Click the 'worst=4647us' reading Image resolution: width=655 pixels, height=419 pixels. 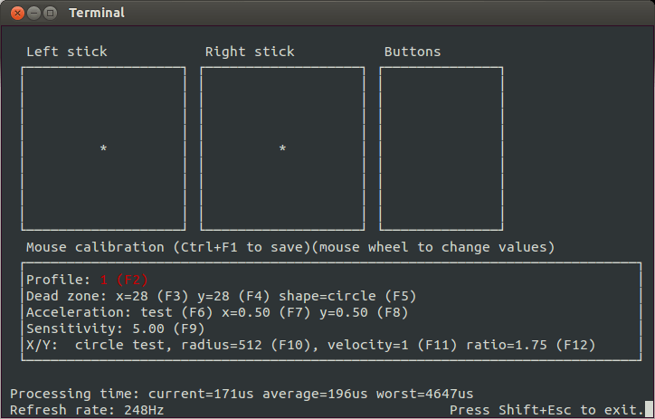pos(425,394)
